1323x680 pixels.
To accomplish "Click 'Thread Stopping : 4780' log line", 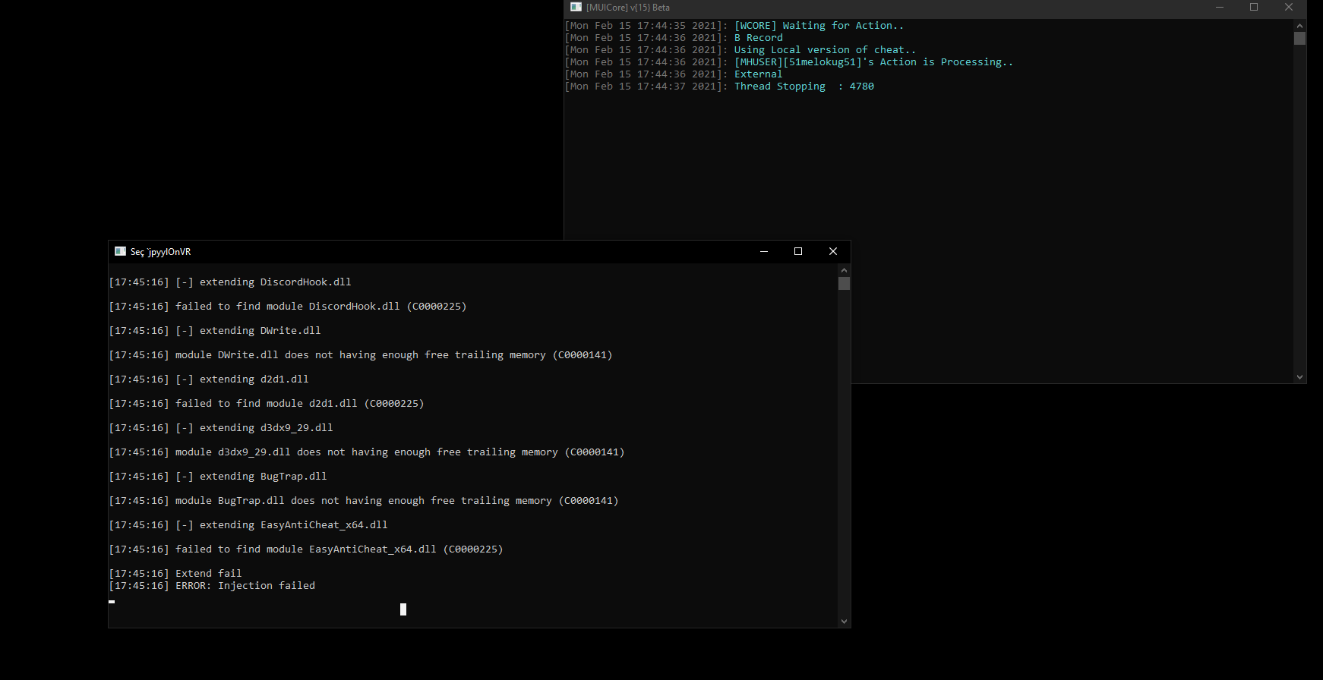I will point(719,87).
